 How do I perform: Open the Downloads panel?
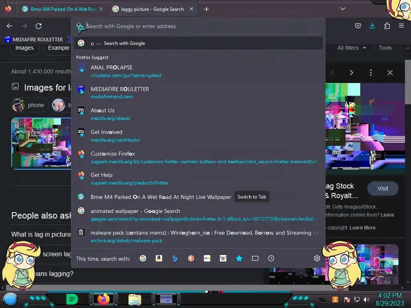[x=372, y=26]
